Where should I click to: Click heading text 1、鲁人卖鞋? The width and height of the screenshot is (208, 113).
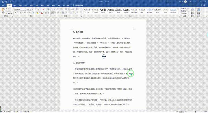click(78, 32)
